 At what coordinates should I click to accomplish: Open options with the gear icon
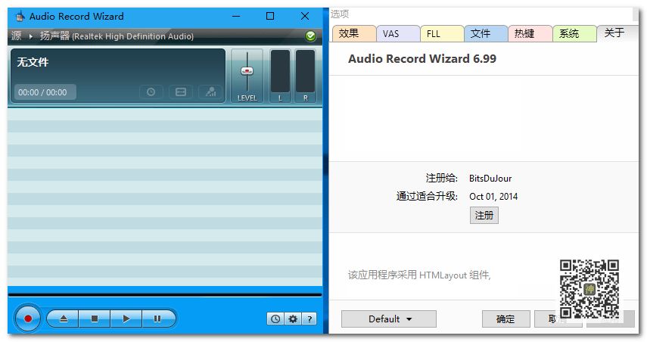pos(293,319)
